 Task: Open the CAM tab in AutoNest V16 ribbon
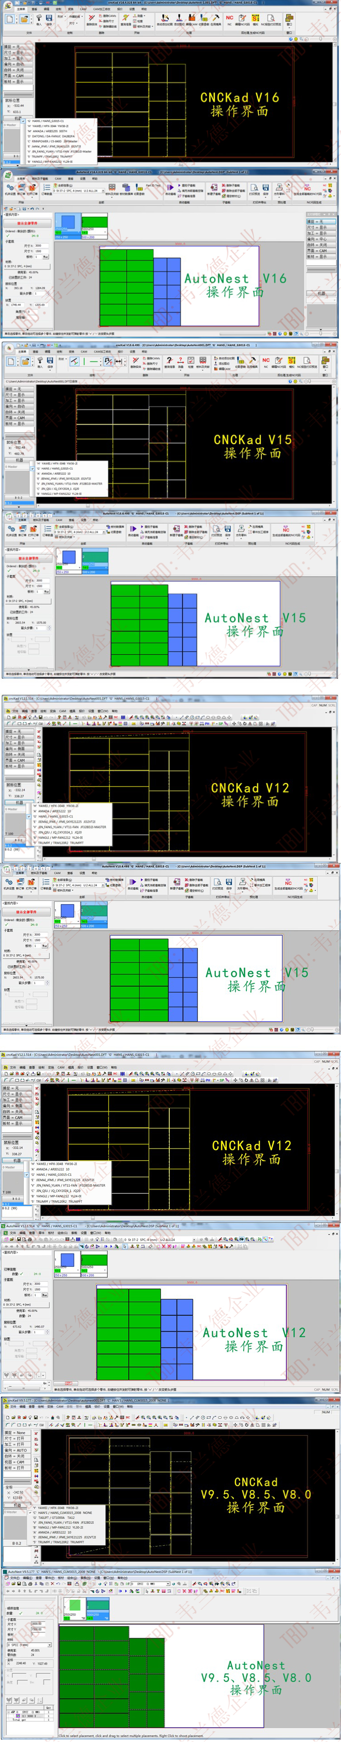(x=58, y=178)
